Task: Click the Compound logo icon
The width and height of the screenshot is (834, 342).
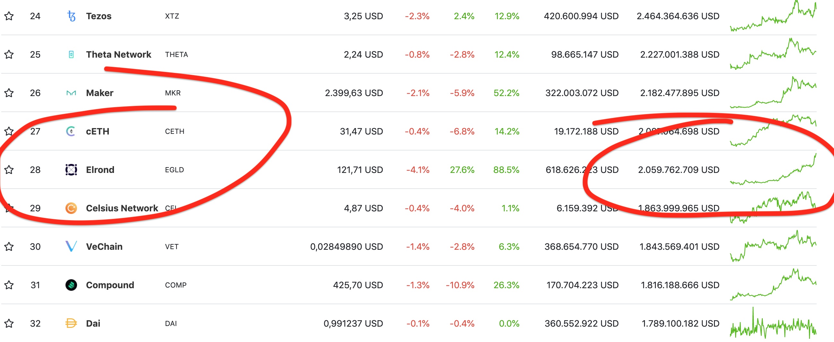Action: click(x=71, y=285)
